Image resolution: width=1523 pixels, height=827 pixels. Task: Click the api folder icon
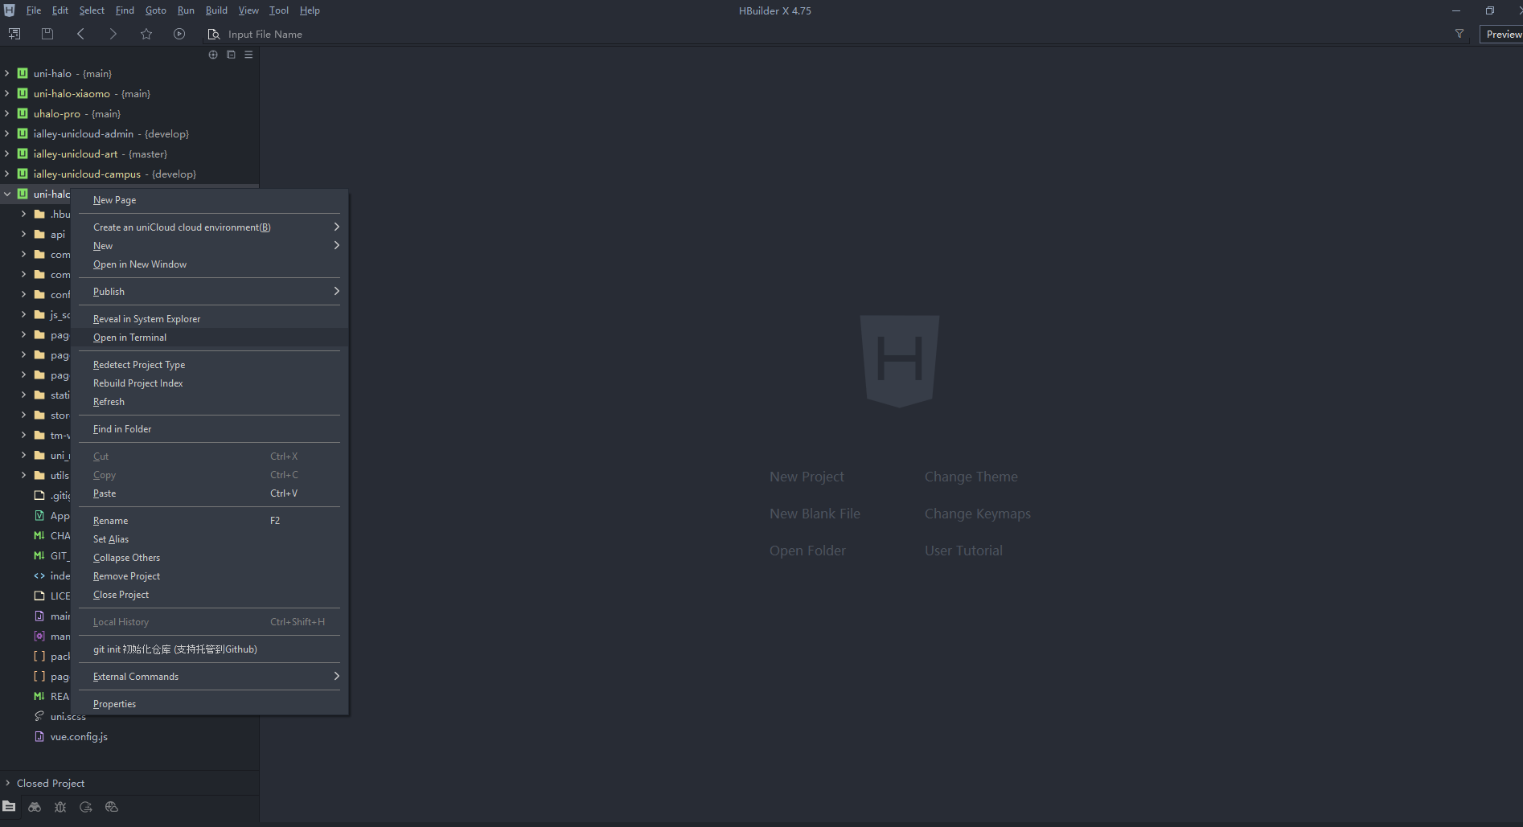pyautogui.click(x=39, y=234)
